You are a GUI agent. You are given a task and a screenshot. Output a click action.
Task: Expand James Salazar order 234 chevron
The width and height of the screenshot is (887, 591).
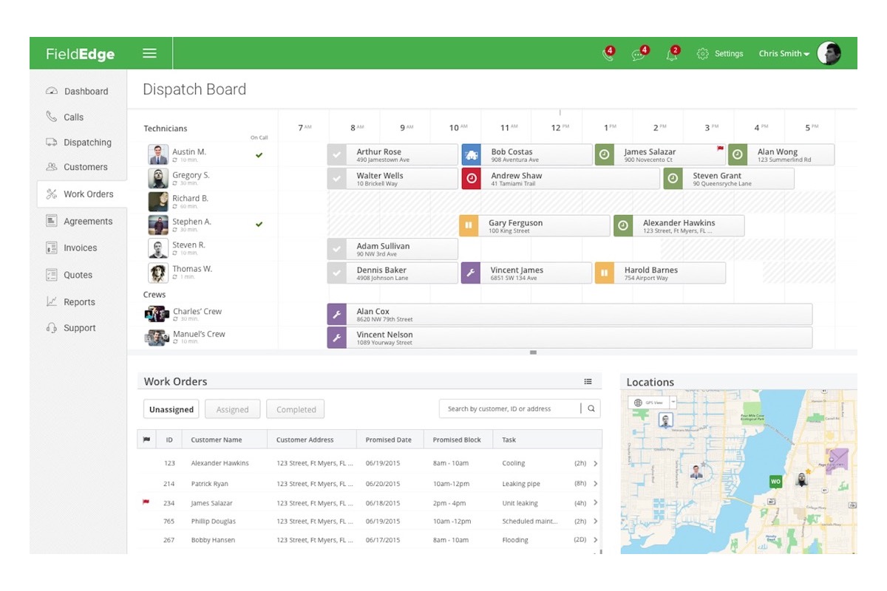(x=596, y=503)
